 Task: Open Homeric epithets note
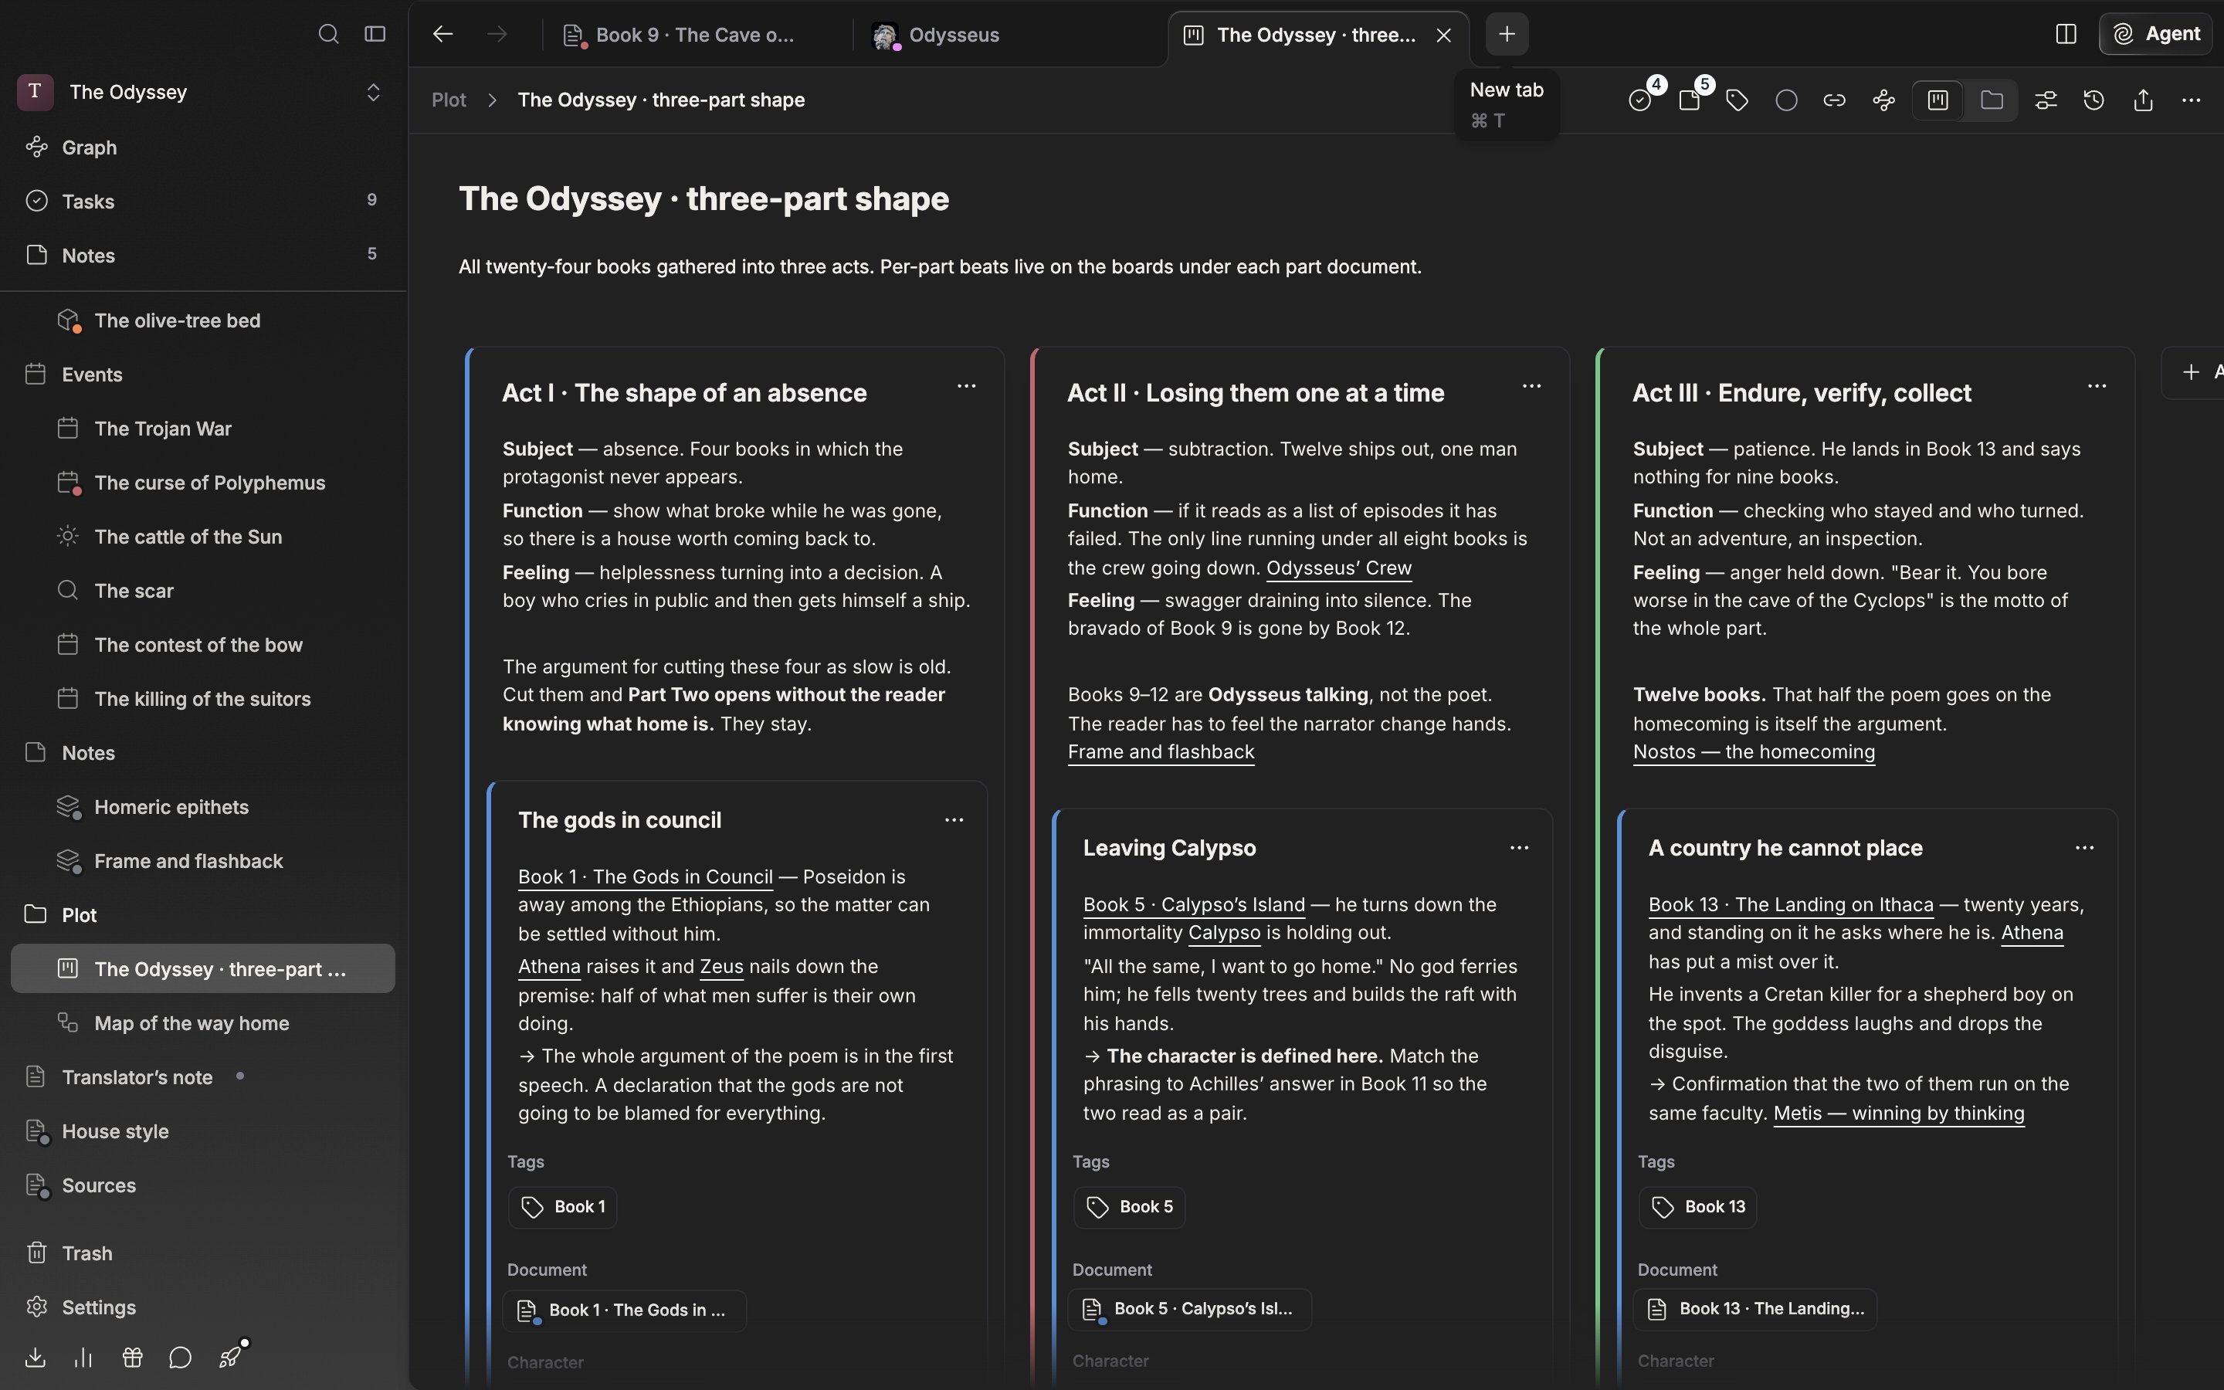203,807
